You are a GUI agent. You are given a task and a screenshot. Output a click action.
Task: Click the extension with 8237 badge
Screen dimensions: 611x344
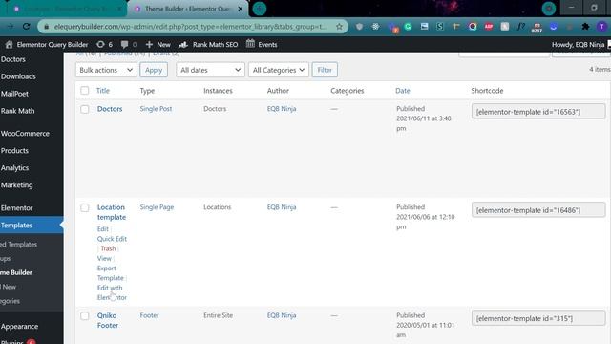pyautogui.click(x=537, y=28)
